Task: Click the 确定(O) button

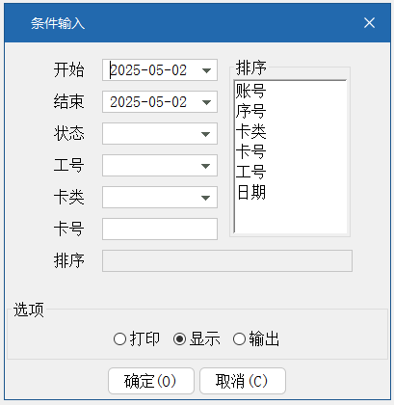Action: (x=151, y=381)
